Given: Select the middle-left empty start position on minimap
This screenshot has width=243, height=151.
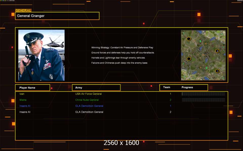Looking at the screenshot, I should (189, 59).
